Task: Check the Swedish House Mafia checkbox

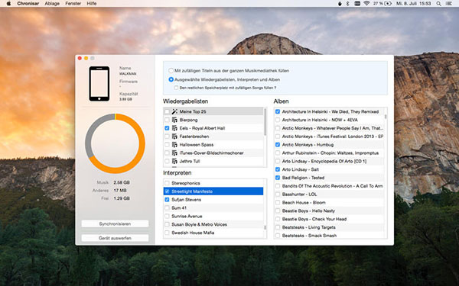Action: click(x=167, y=233)
